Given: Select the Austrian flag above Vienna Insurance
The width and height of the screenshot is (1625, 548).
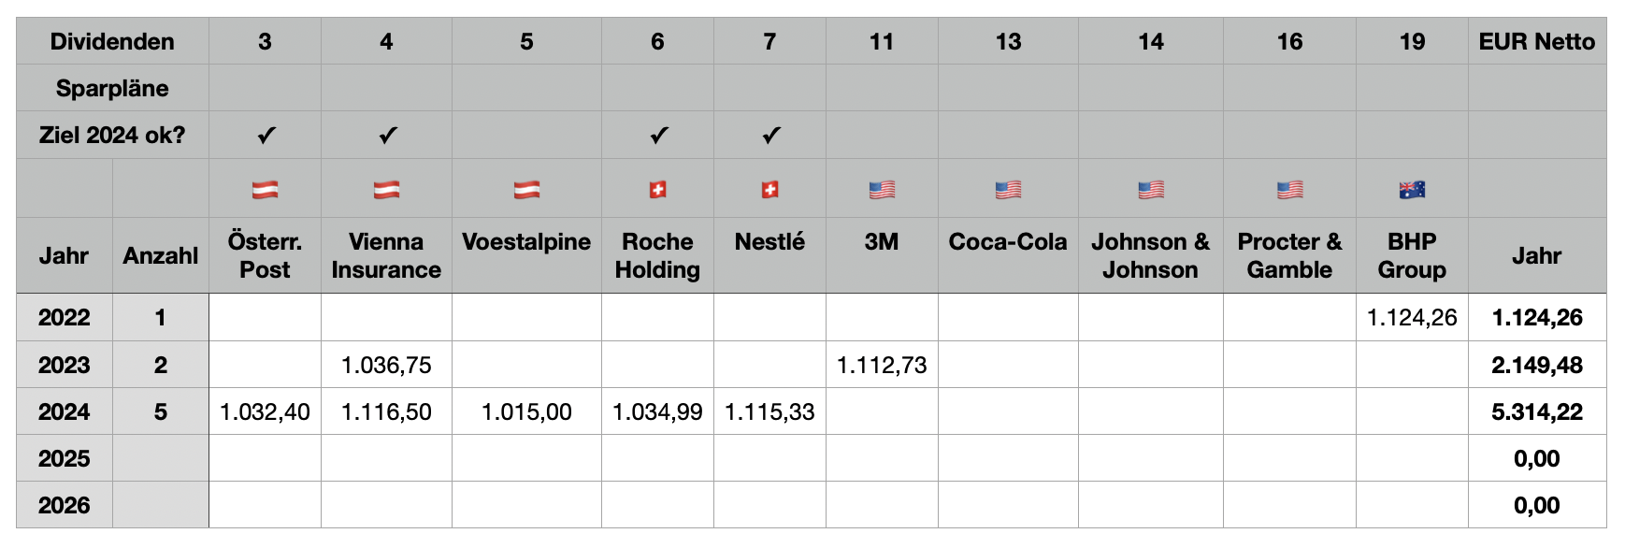Looking at the screenshot, I should coord(386,190).
